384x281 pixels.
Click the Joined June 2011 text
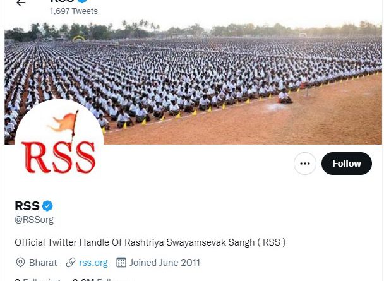coord(165,263)
